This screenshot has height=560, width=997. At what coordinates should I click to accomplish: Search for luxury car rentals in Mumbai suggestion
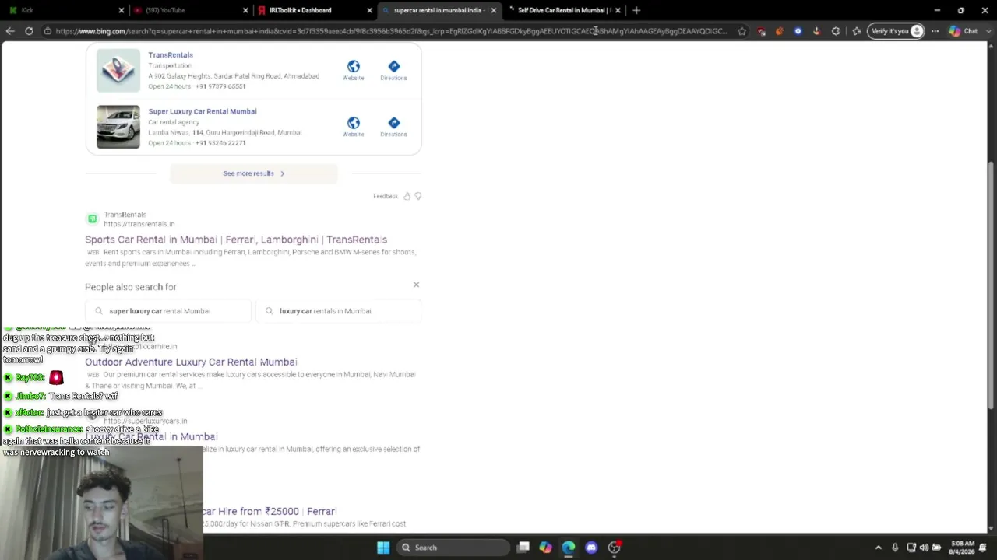click(x=338, y=311)
